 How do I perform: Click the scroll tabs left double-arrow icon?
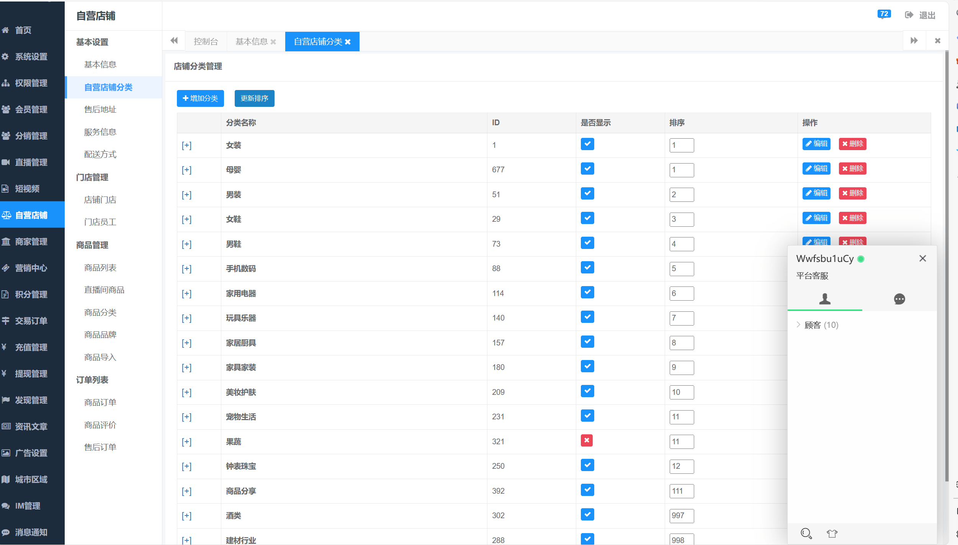point(174,41)
